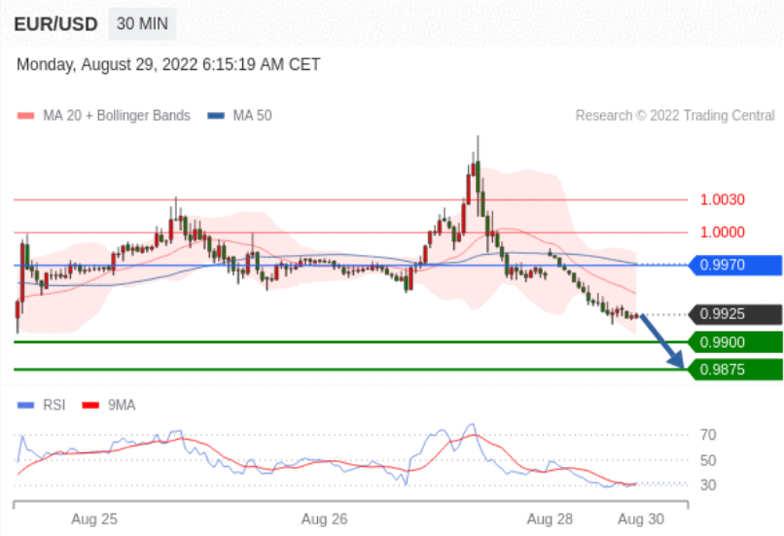Image resolution: width=784 pixels, height=536 pixels.
Task: Click the EUR/USD pair title
Action: click(56, 24)
